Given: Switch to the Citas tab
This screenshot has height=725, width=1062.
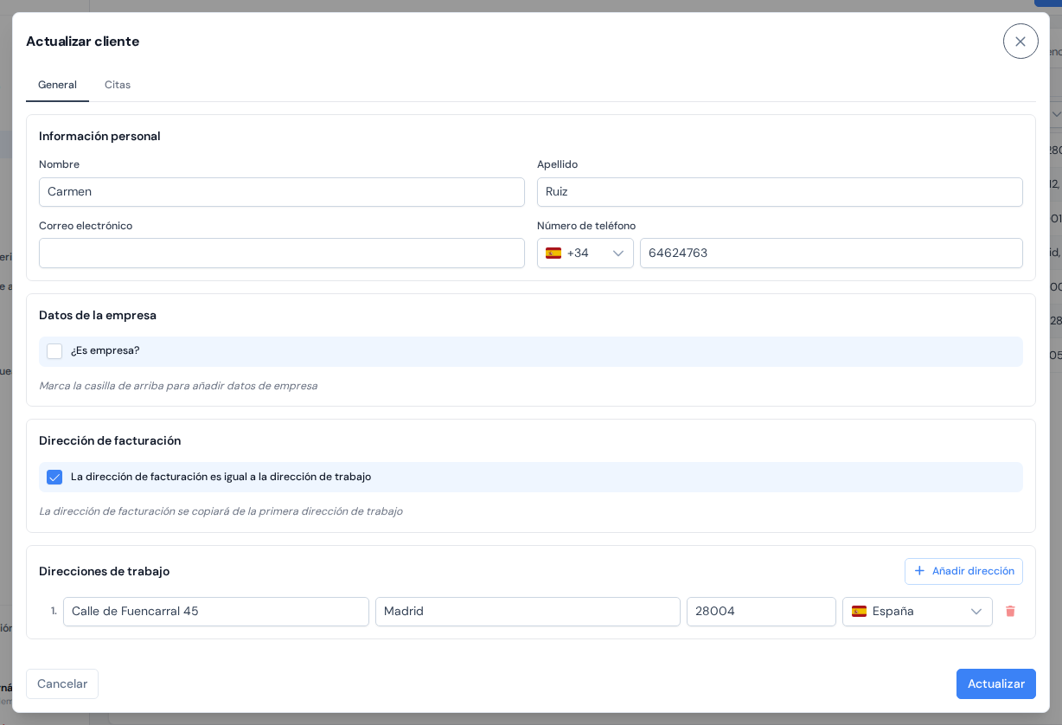Looking at the screenshot, I should [118, 85].
